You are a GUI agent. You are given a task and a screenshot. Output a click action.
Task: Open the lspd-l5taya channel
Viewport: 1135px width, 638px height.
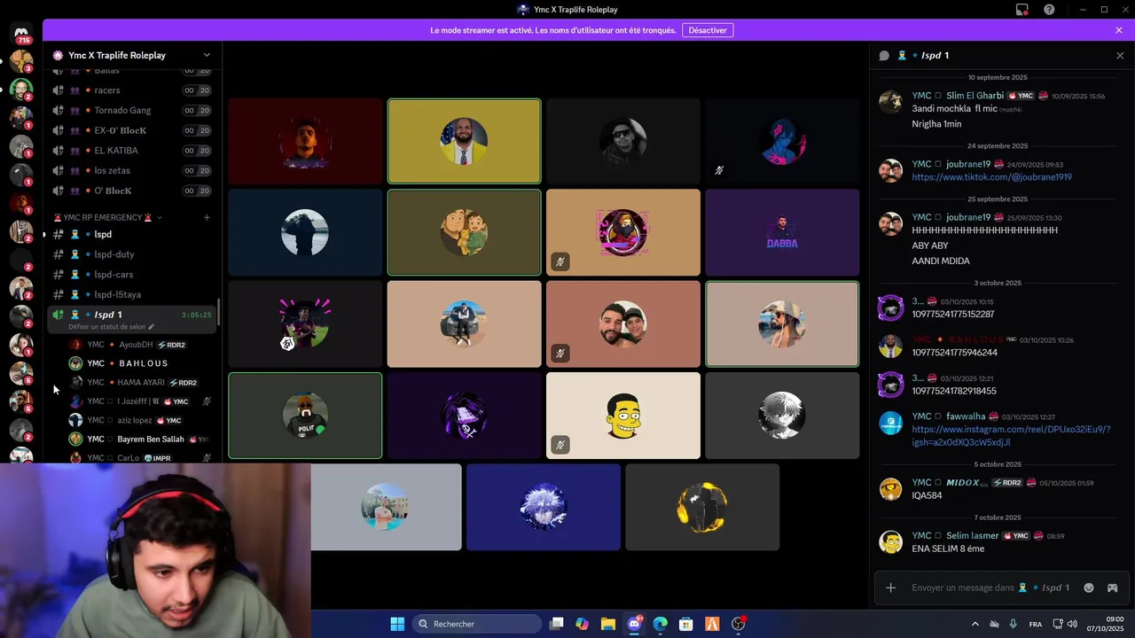[131, 294]
